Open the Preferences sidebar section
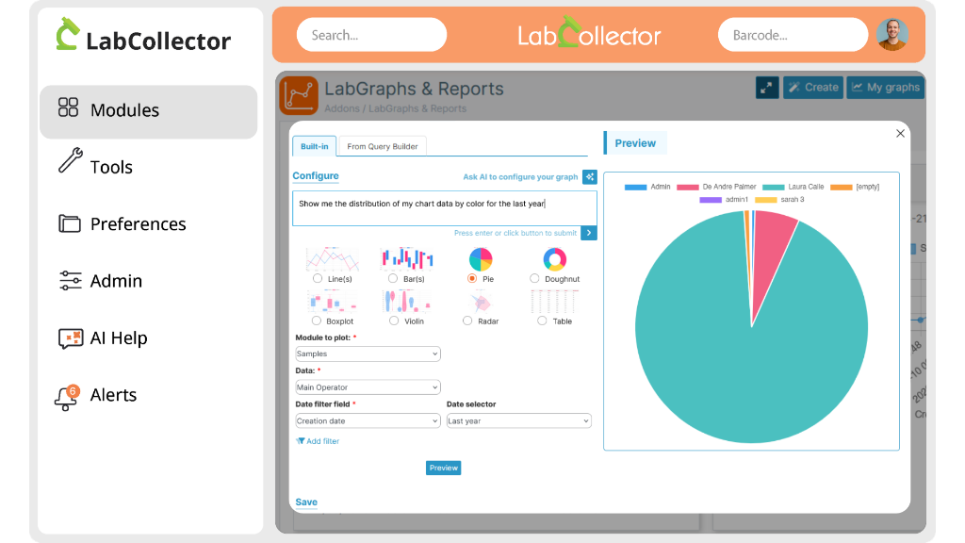Image resolution: width=965 pixels, height=543 pixels. 138,224
